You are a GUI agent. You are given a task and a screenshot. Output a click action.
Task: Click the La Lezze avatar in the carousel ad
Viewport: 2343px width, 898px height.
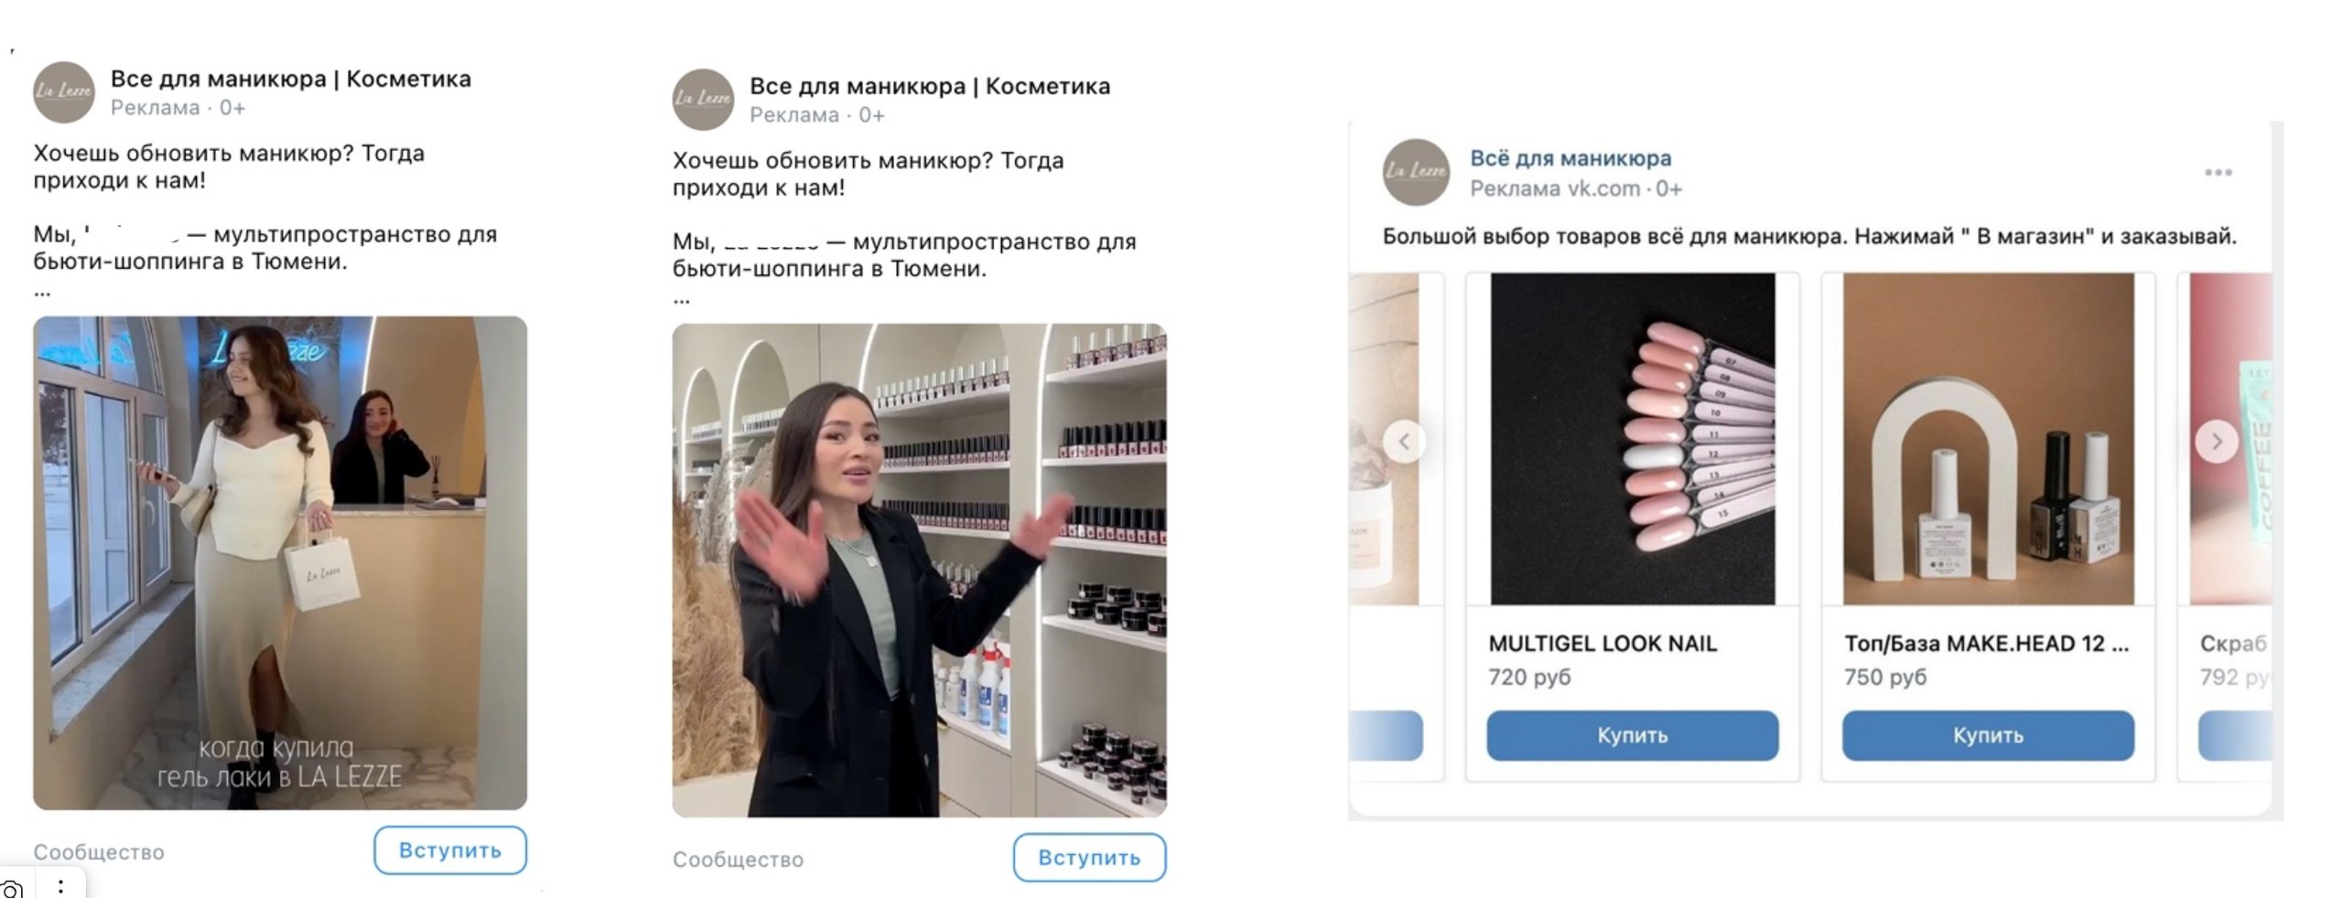[1415, 172]
